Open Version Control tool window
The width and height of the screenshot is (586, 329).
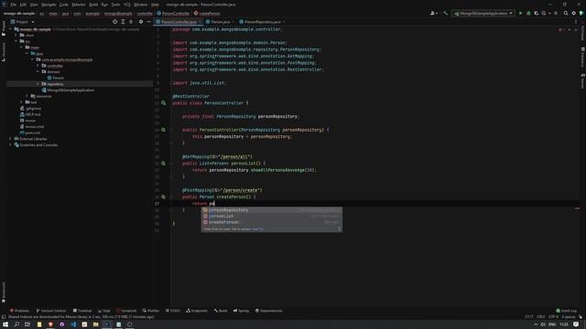click(x=51, y=311)
